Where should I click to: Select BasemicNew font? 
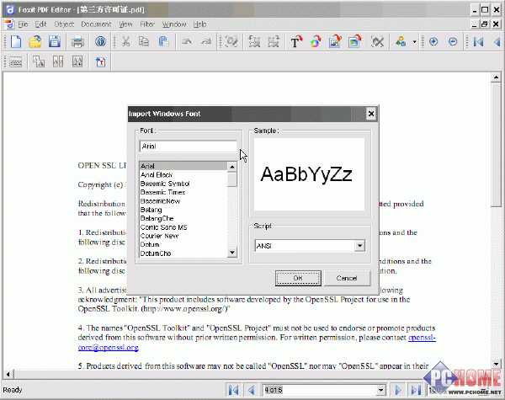183,201
